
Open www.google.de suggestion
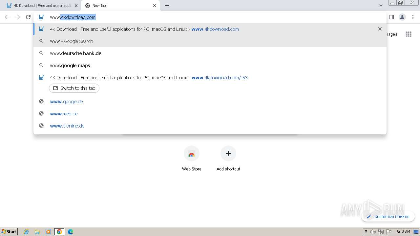(210, 101)
